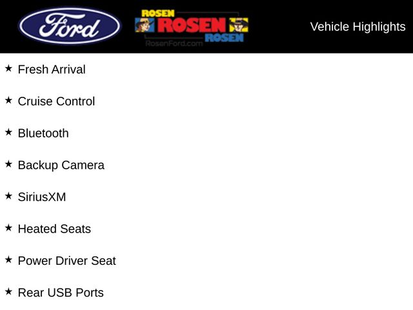The width and height of the screenshot is (413, 310).
Task: Click the star beside Cruise Control
Action: pyautogui.click(x=8, y=100)
